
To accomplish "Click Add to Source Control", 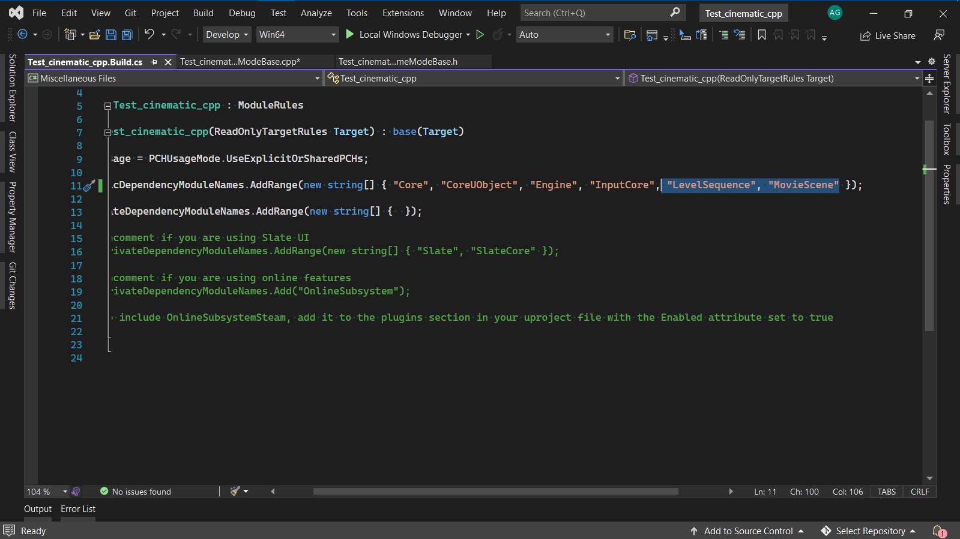I will (x=748, y=531).
